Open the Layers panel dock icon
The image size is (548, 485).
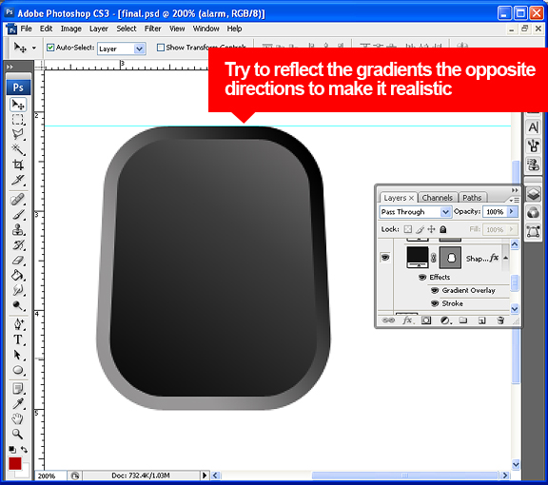pyautogui.click(x=534, y=194)
